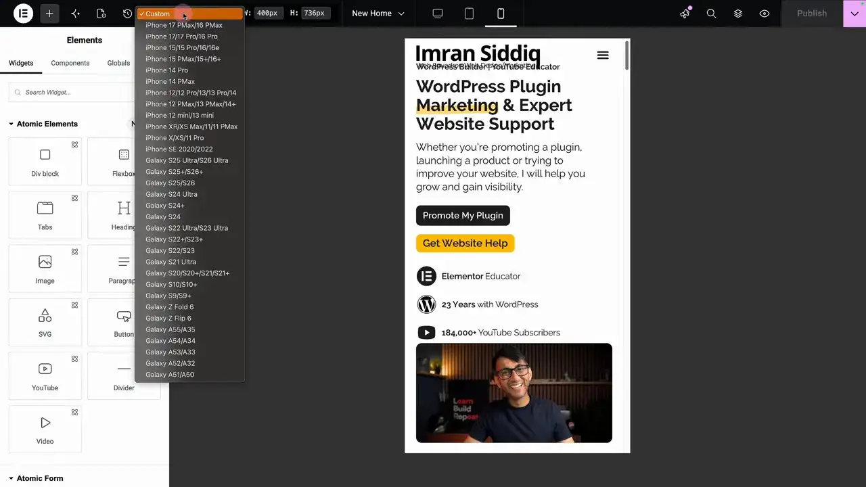The image size is (866, 487).
Task: Add the Video widget
Action: coord(45,429)
